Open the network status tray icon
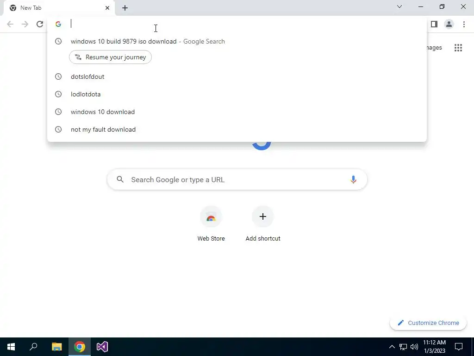474x356 pixels. tap(403, 347)
